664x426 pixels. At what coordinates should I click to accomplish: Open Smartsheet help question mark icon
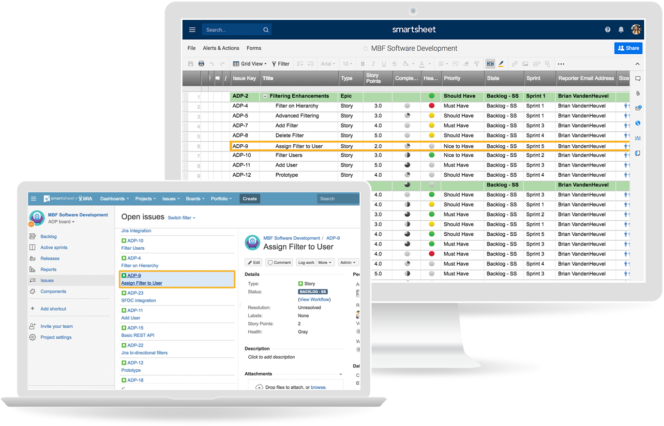[x=608, y=30]
